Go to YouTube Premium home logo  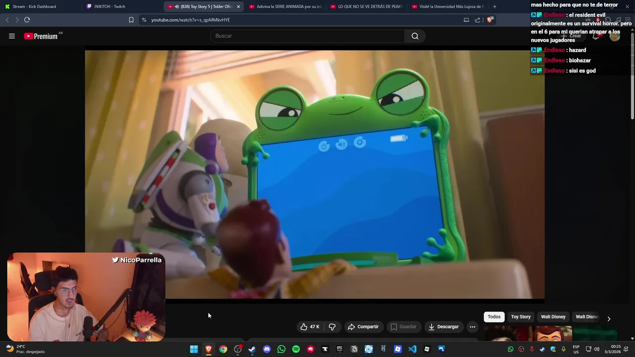tap(41, 36)
